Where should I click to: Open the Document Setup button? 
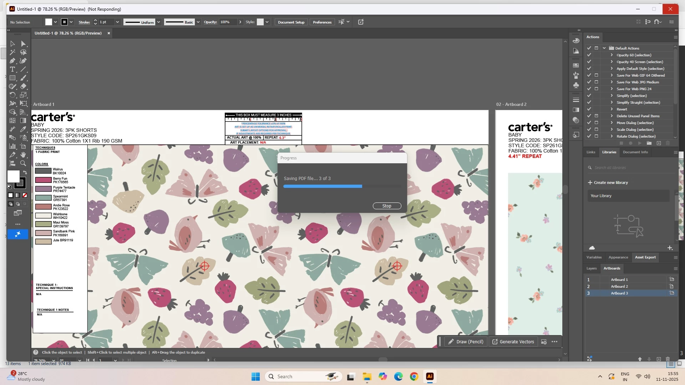(291, 22)
